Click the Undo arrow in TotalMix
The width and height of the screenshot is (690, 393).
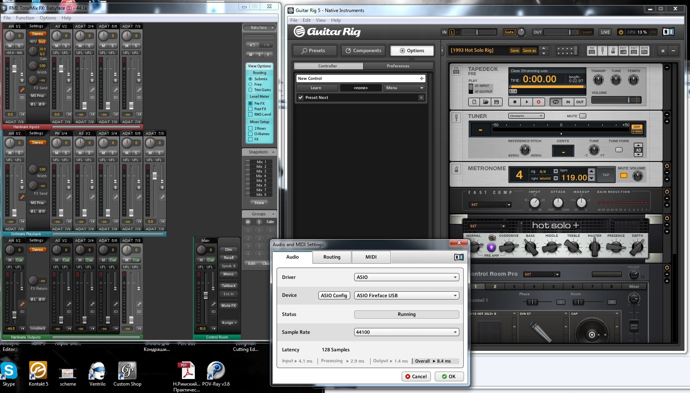click(x=252, y=45)
